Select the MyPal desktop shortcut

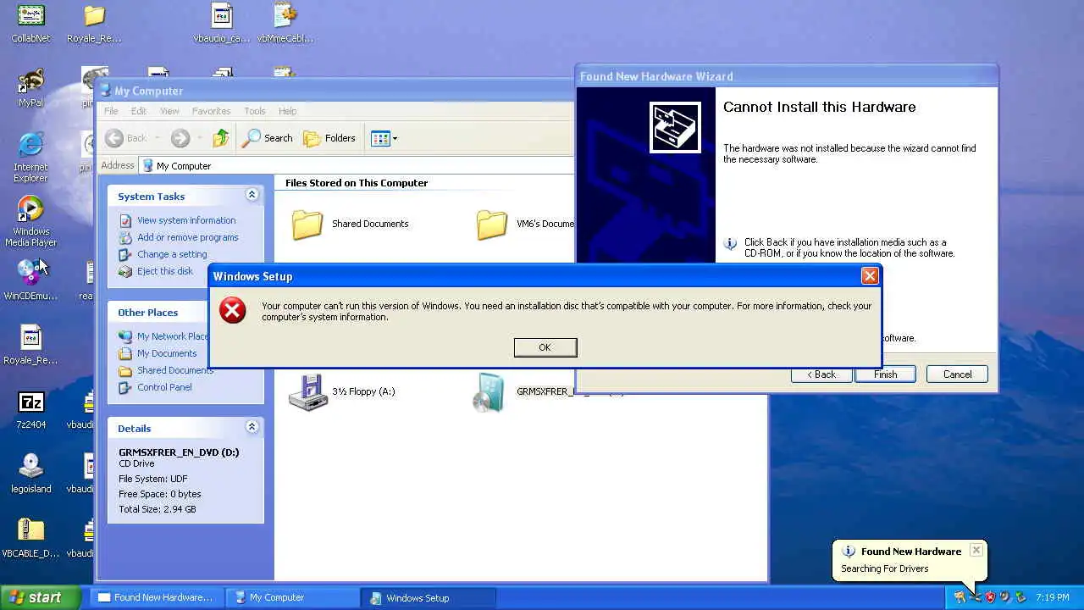pyautogui.click(x=31, y=87)
